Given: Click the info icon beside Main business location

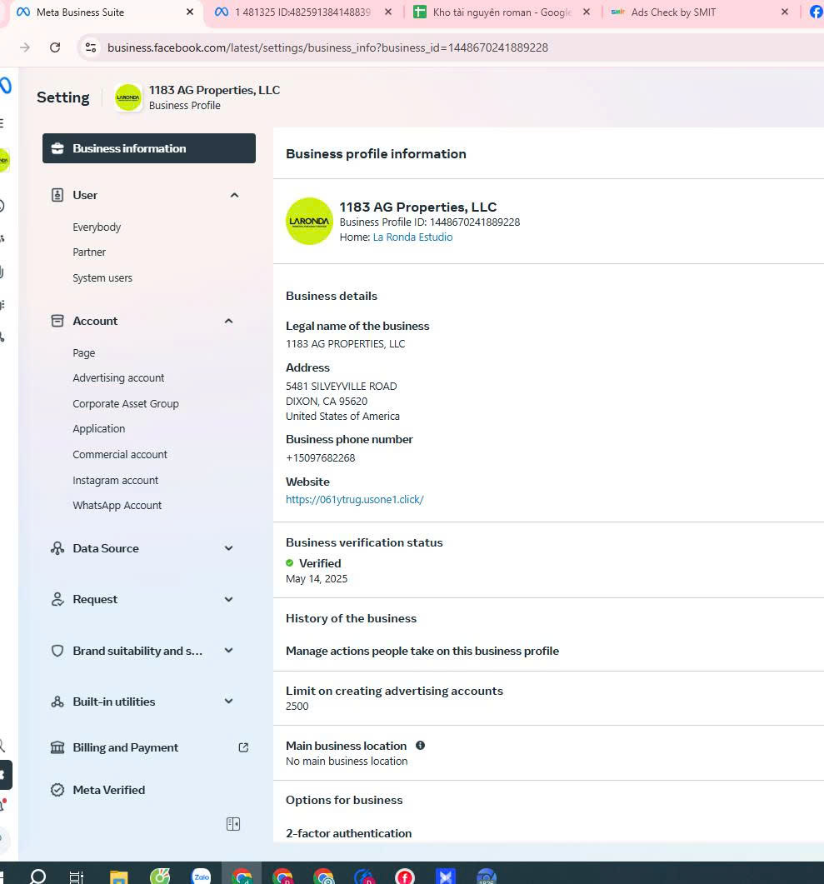Looking at the screenshot, I should pos(420,746).
